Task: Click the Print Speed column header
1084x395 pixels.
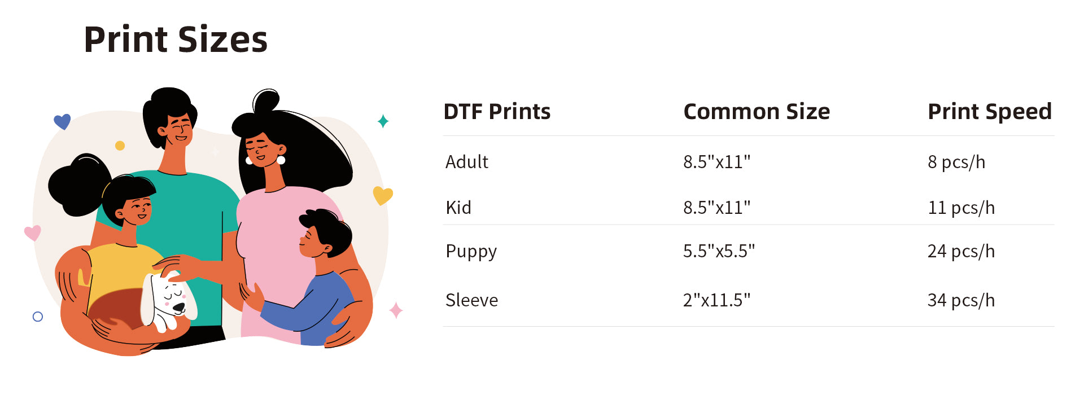Action: [990, 112]
